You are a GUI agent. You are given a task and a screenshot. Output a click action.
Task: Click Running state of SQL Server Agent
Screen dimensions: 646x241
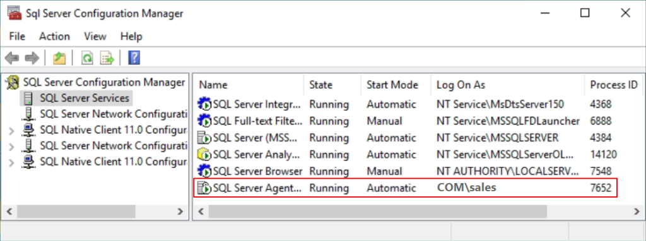click(x=329, y=188)
